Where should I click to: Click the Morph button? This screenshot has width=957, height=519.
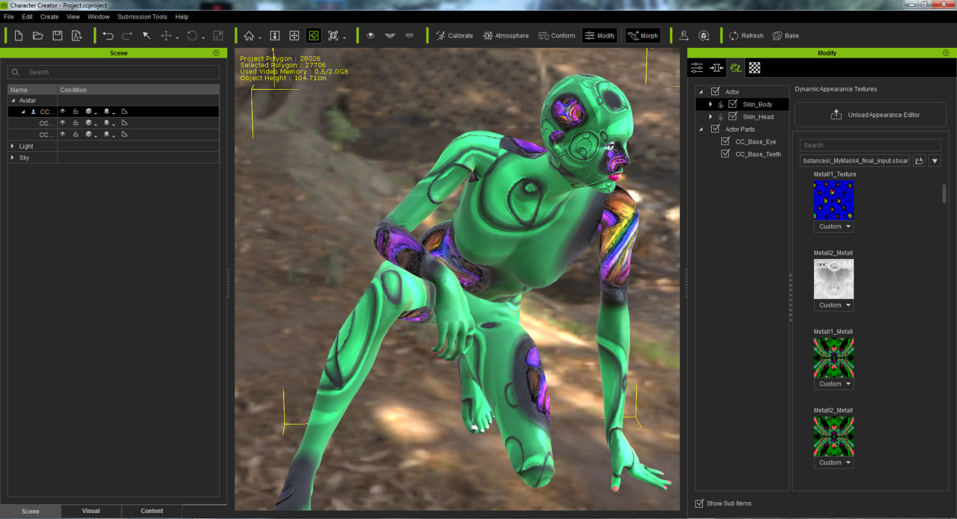click(643, 36)
